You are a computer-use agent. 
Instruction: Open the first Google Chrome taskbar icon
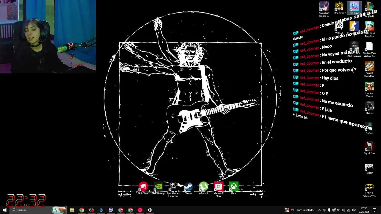(82, 210)
